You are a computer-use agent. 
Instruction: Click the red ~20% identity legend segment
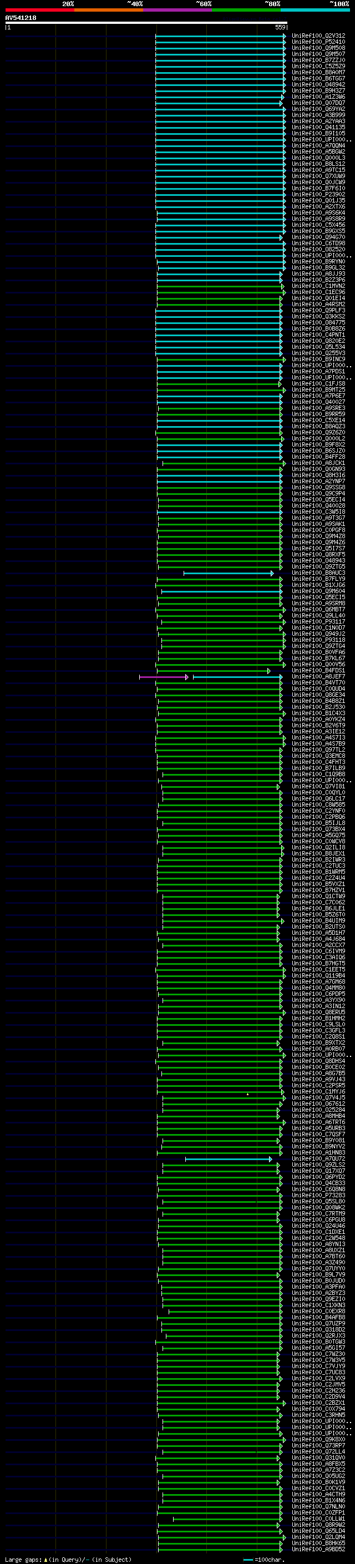(x=39, y=10)
